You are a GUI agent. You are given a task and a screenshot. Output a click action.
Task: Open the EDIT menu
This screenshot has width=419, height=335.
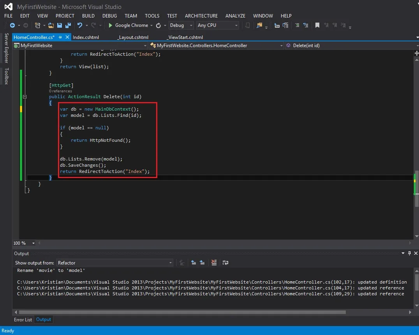(x=25, y=16)
